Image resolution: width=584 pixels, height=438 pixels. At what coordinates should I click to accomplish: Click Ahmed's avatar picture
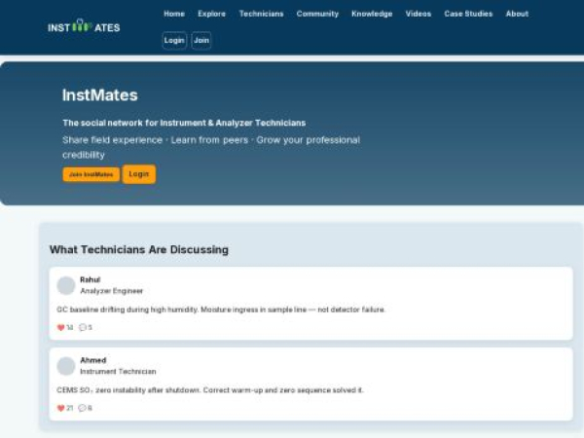(66, 366)
